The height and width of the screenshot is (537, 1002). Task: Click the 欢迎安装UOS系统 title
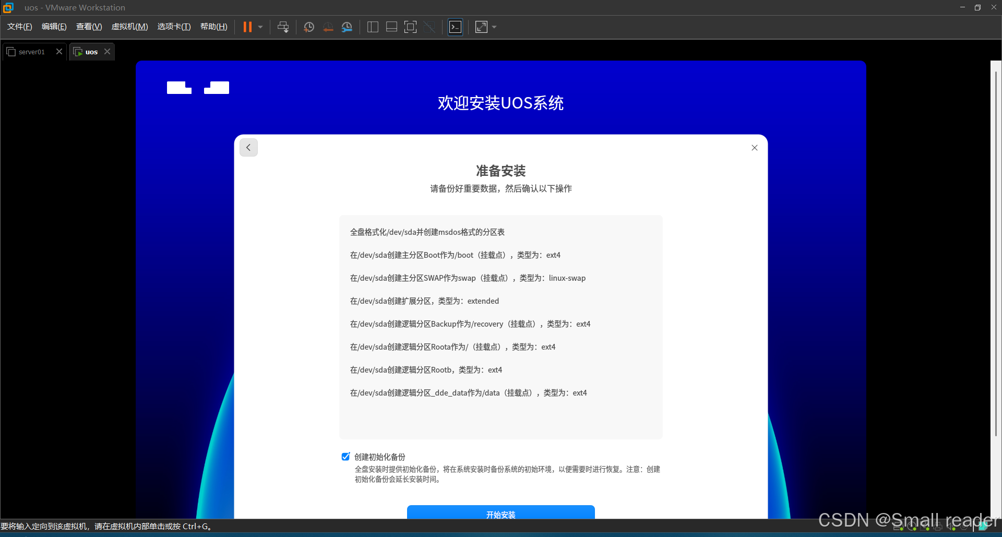(x=501, y=103)
